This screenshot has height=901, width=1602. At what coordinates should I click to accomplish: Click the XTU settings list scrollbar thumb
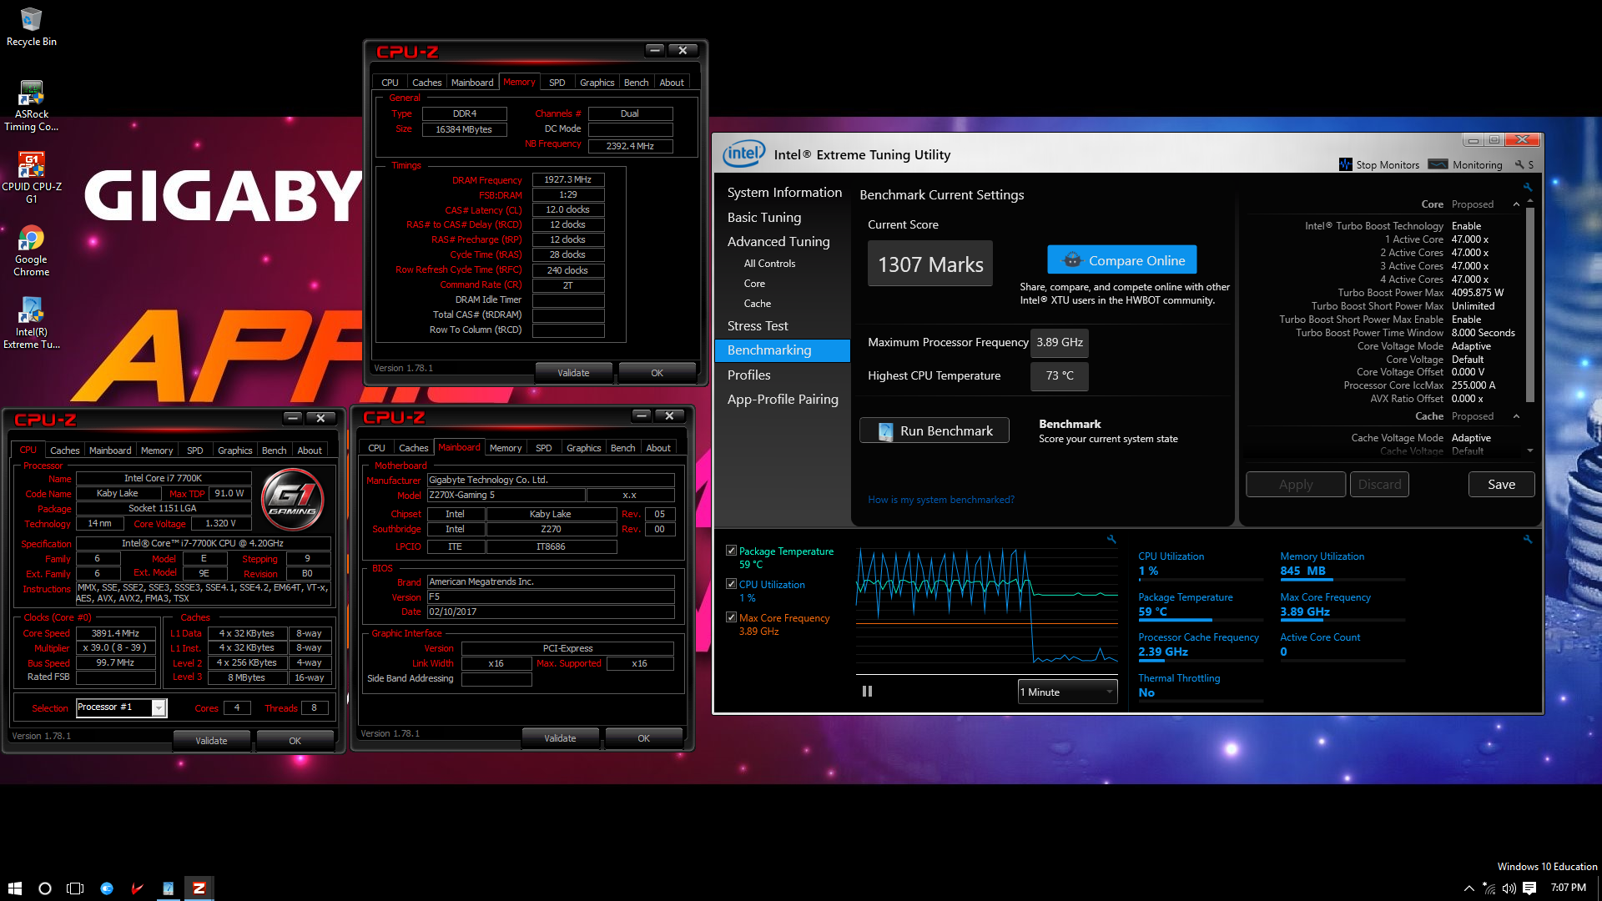click(1529, 305)
